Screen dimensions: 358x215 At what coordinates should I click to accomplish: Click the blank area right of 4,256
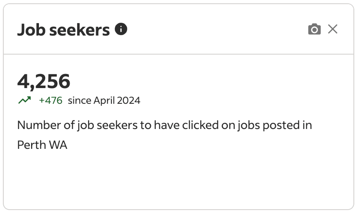click(x=207, y=81)
